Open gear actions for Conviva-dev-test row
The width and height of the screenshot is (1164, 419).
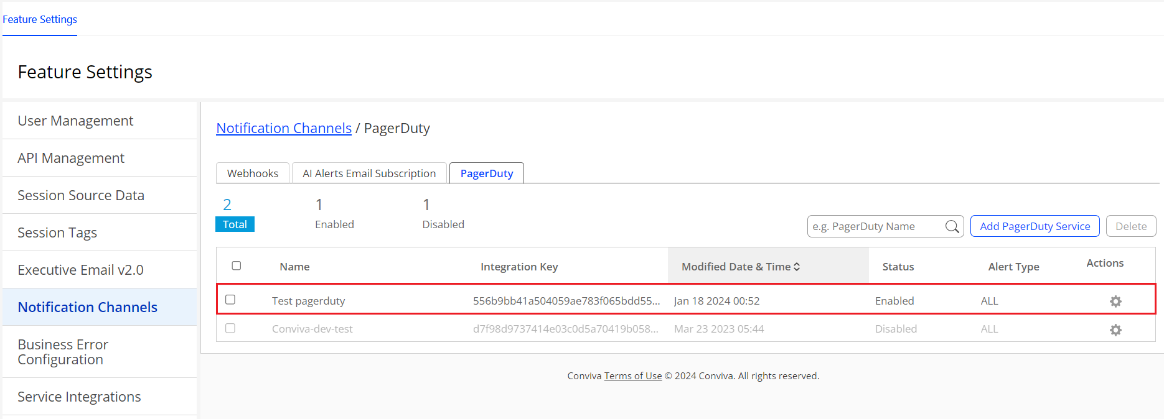(x=1115, y=330)
